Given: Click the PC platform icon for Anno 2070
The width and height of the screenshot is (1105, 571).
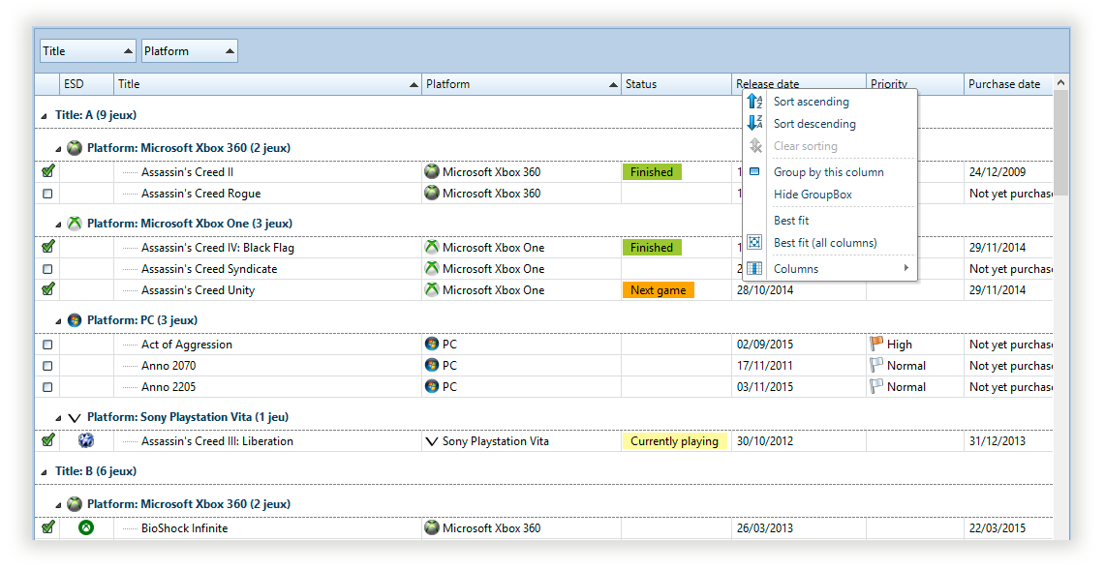Looking at the screenshot, I should (430, 365).
